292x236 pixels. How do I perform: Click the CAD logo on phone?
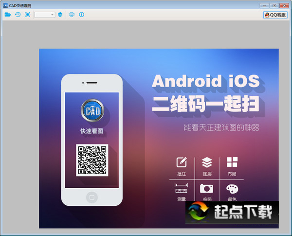[92, 110]
